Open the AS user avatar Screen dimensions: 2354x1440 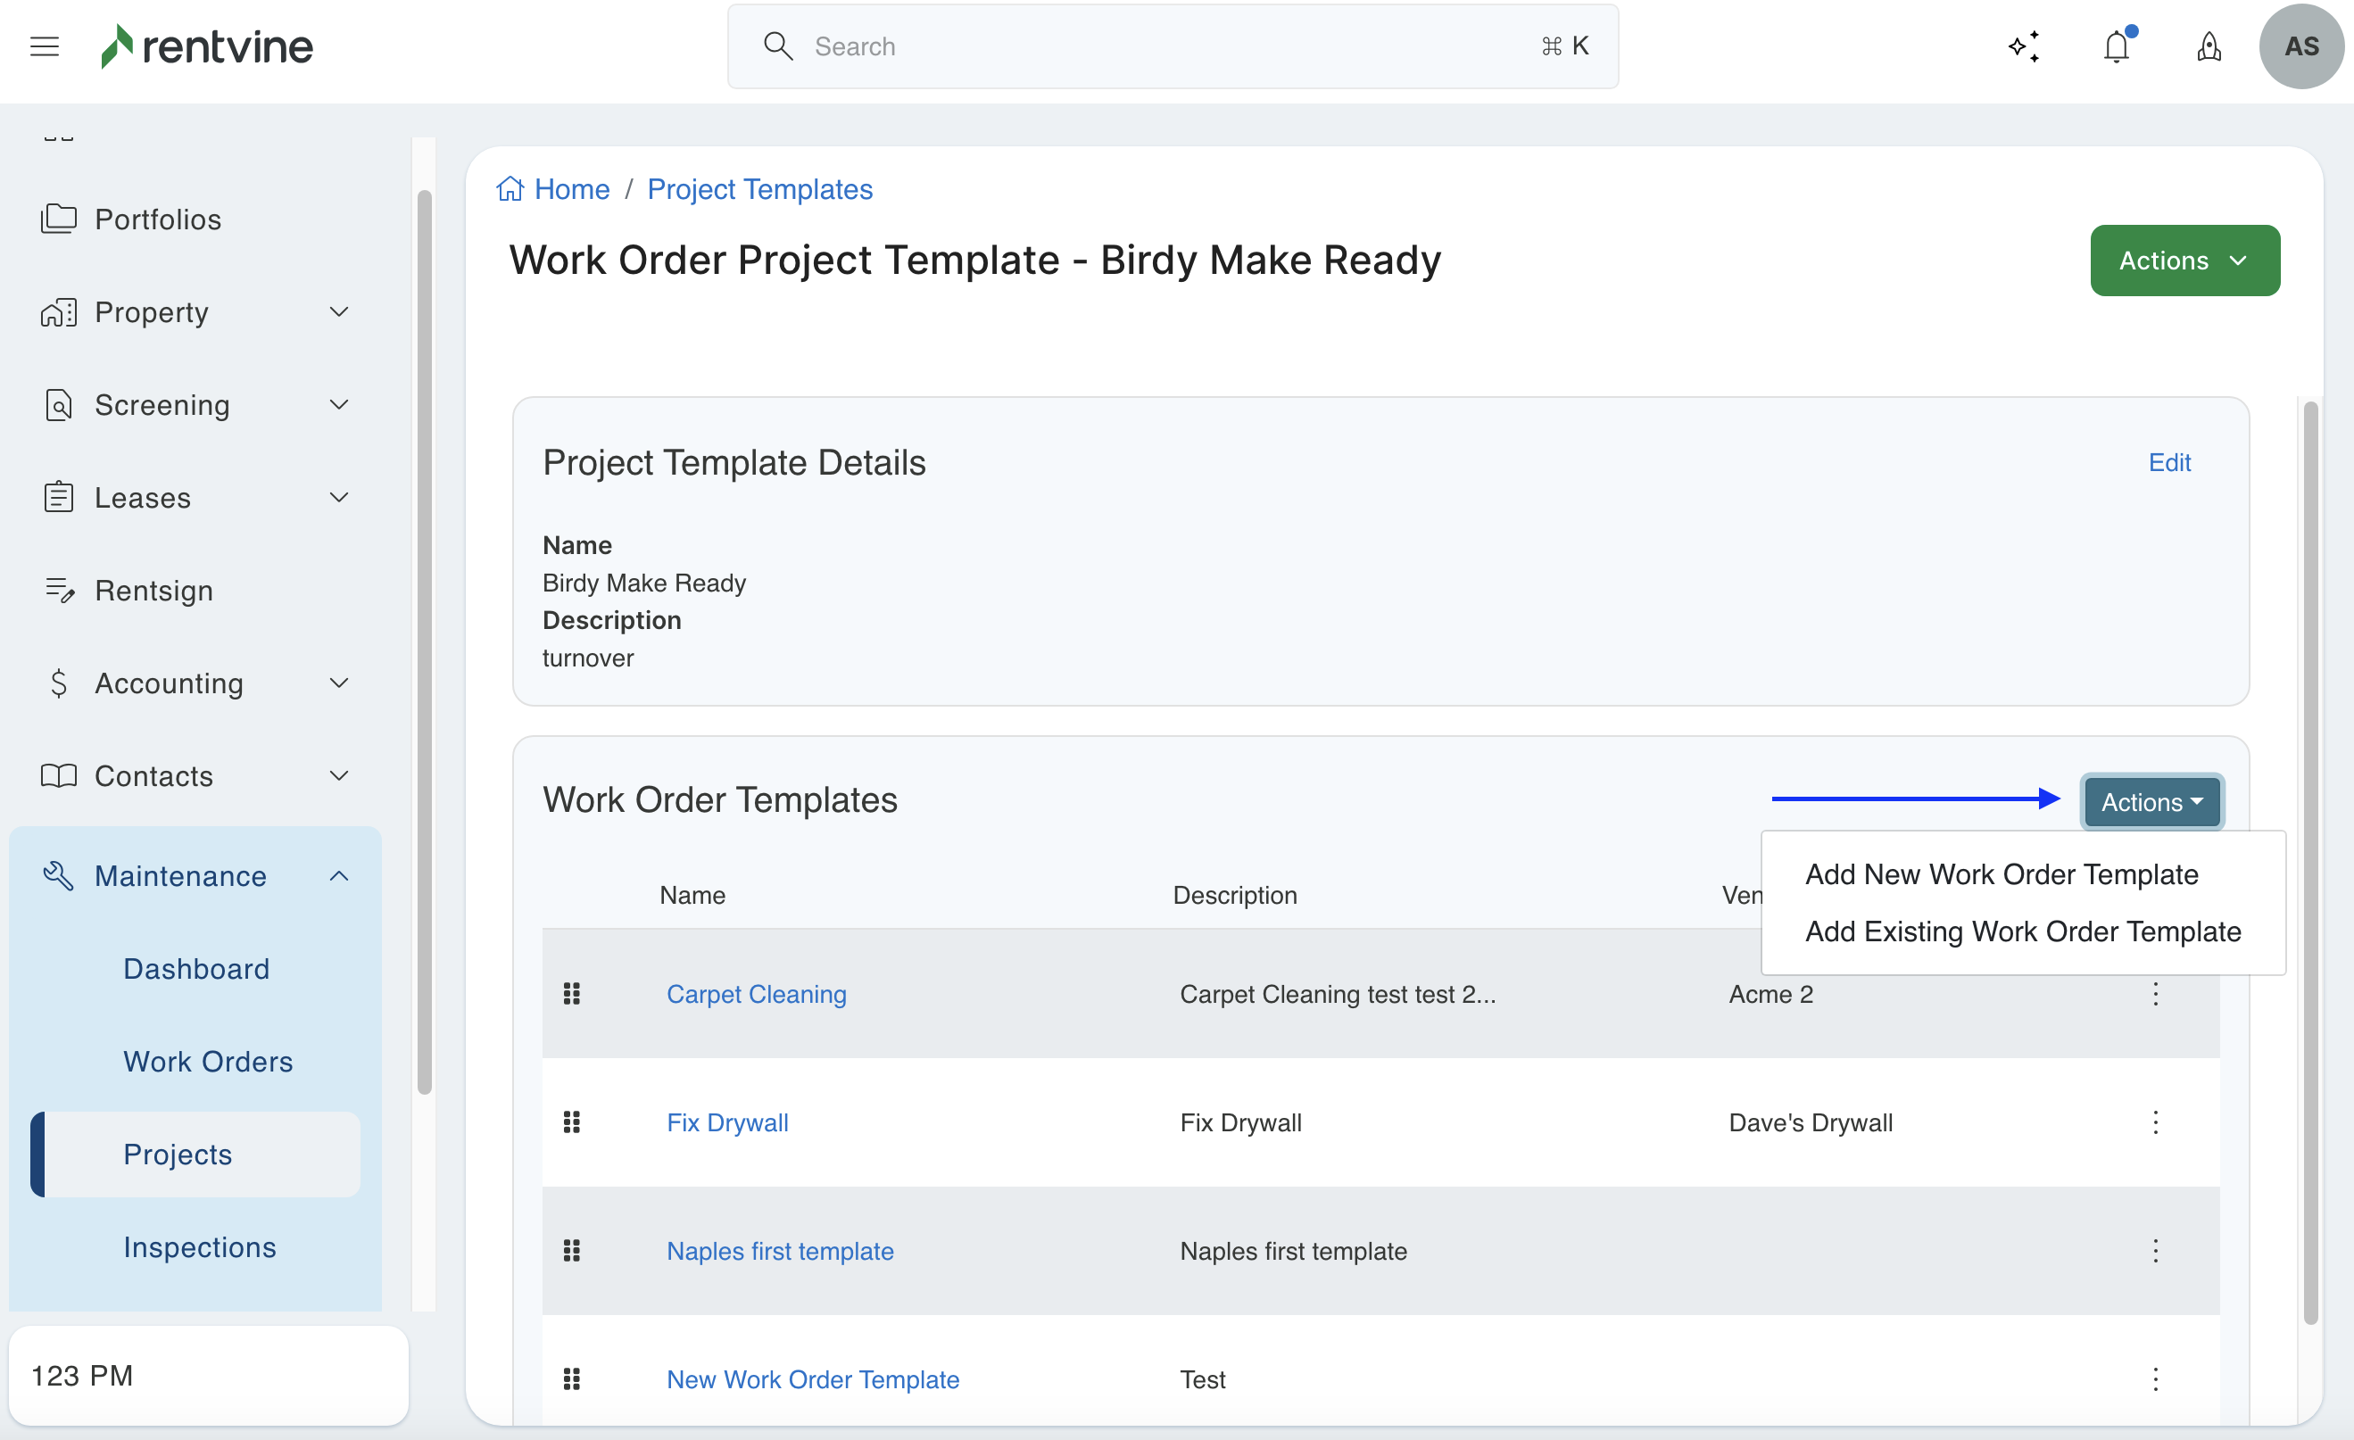[x=2300, y=46]
